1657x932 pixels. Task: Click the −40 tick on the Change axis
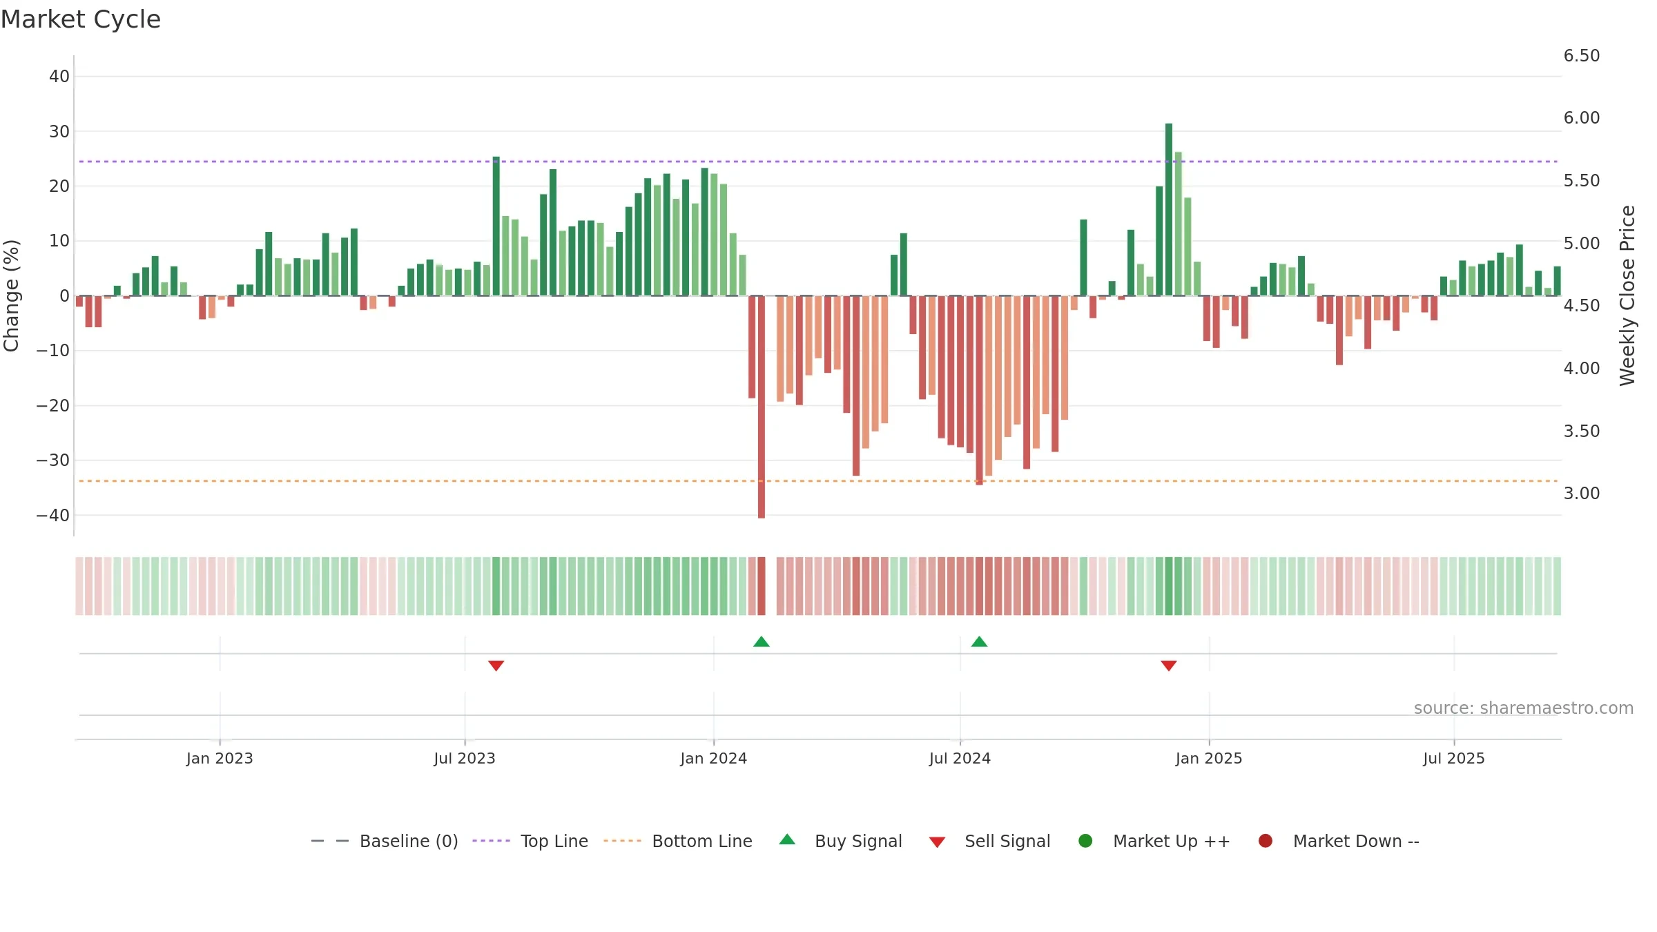click(x=53, y=516)
